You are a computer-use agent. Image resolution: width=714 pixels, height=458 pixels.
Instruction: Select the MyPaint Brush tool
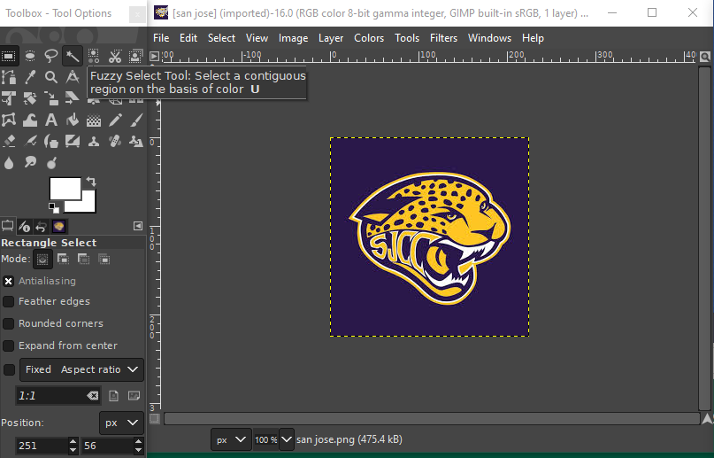click(73, 141)
